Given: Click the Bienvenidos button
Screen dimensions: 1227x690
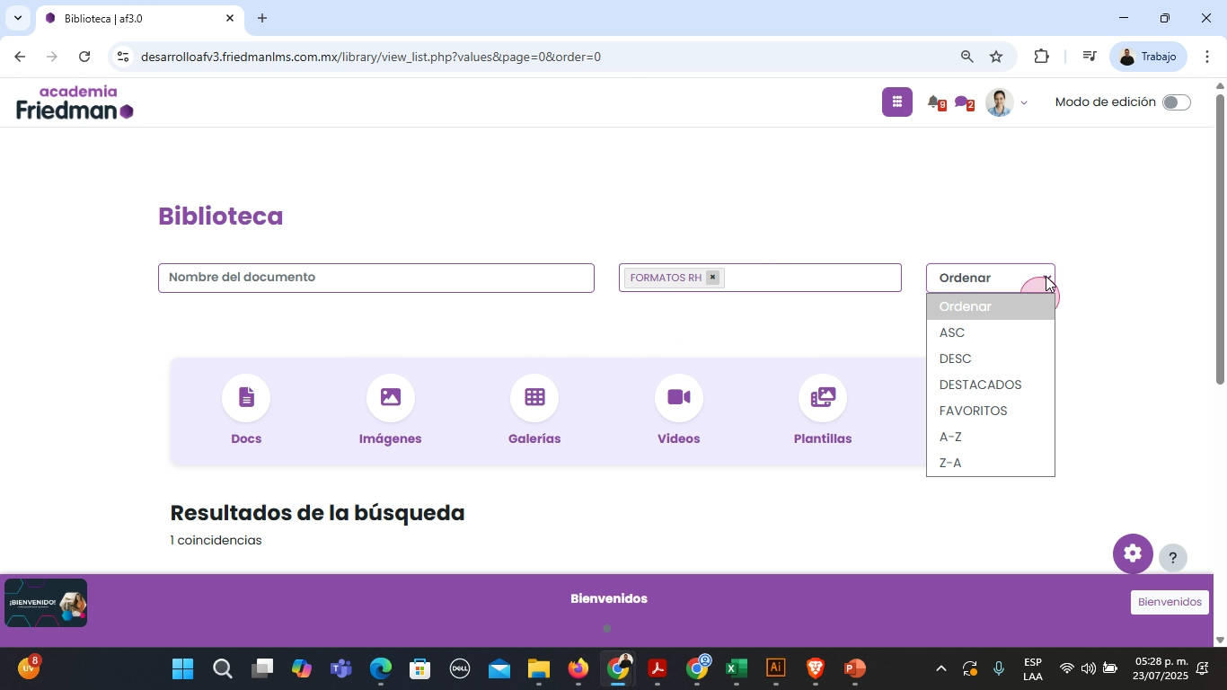Looking at the screenshot, I should pyautogui.click(x=1170, y=602).
